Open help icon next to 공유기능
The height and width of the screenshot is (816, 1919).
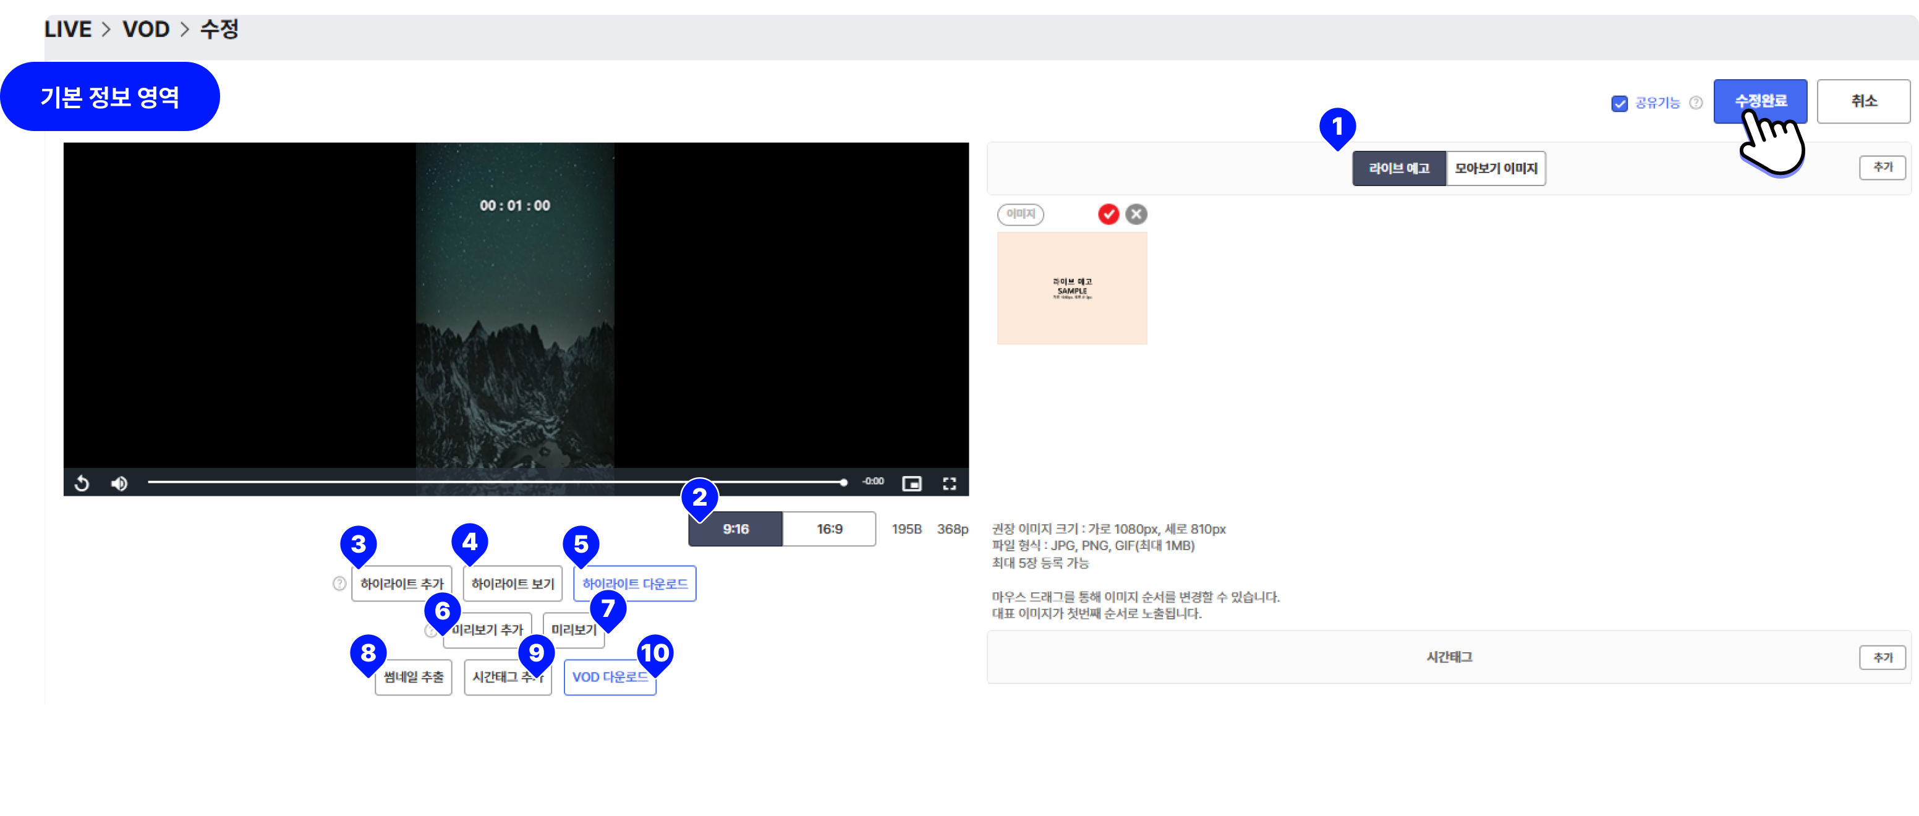(1696, 103)
